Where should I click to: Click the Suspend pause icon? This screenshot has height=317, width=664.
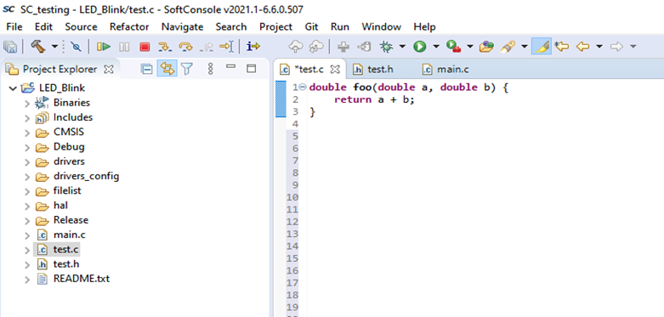[124, 47]
